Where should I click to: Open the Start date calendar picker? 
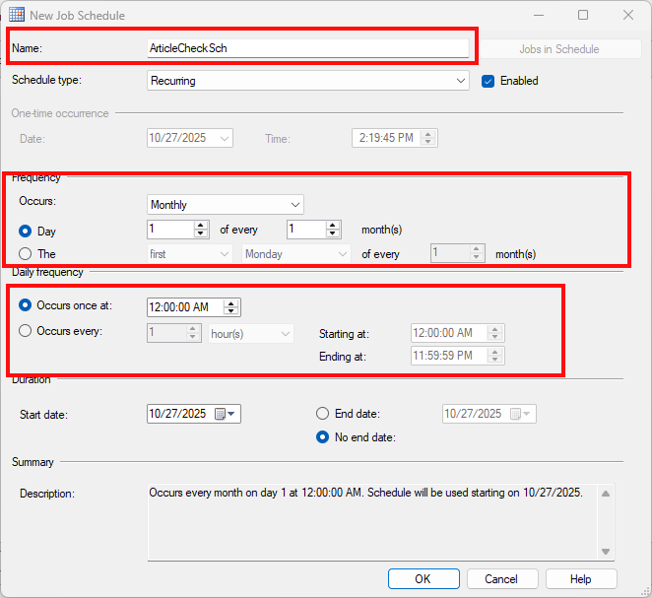(226, 414)
